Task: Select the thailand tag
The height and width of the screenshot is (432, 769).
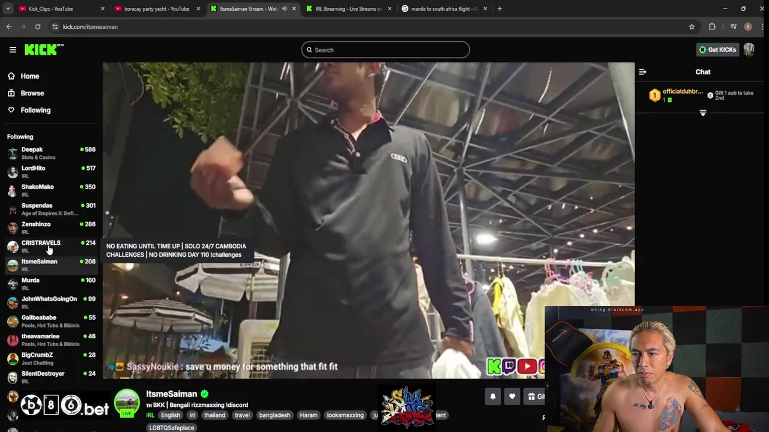Action: tap(214, 415)
